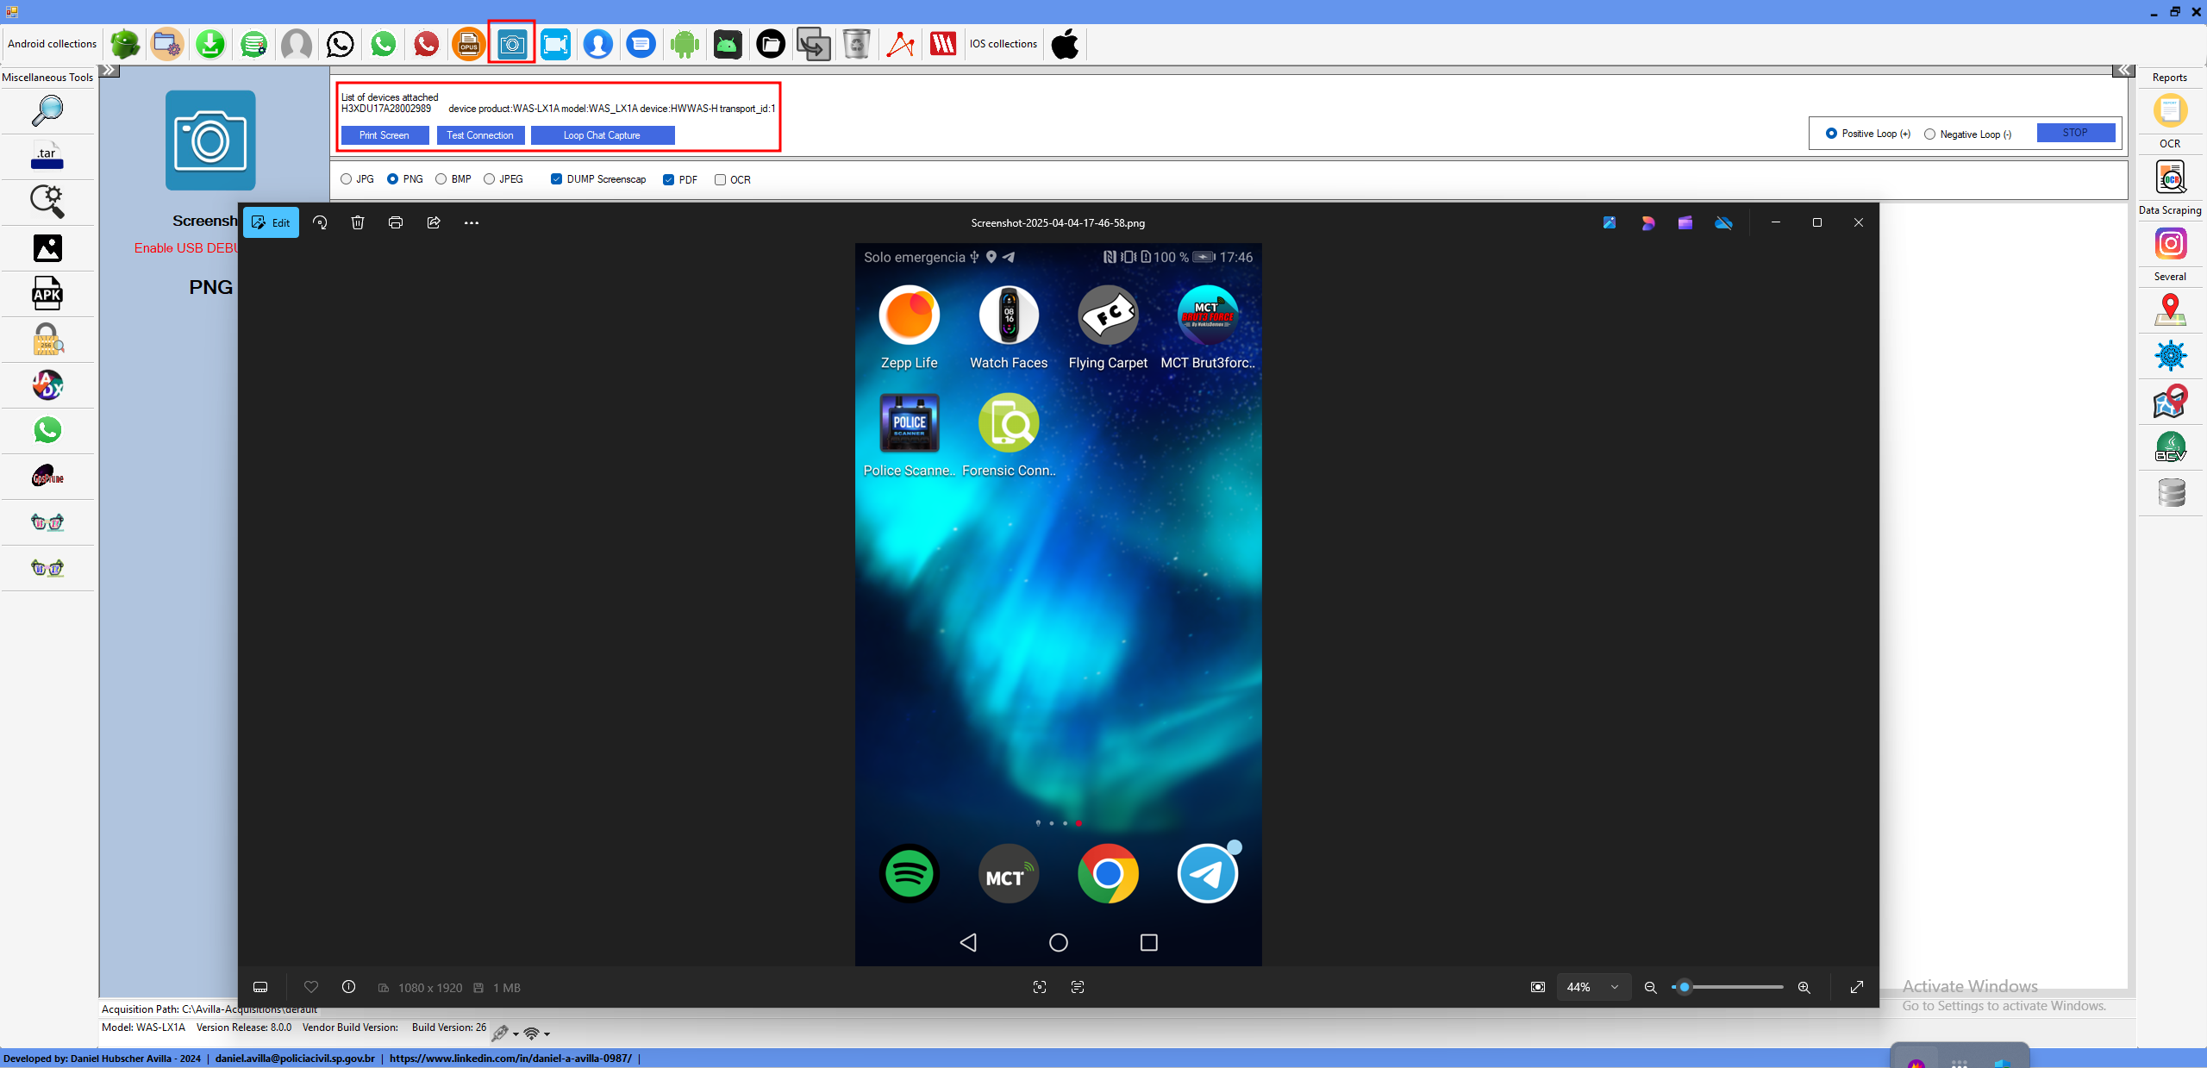
Task: Click the grey database stack icon
Action: [2170, 493]
